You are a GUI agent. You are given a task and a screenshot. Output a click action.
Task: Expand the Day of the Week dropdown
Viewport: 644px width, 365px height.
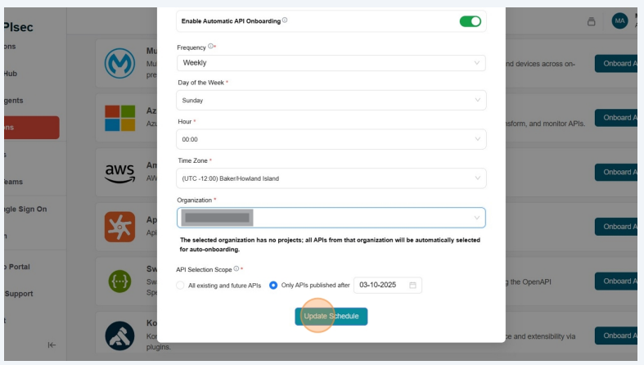click(x=331, y=100)
